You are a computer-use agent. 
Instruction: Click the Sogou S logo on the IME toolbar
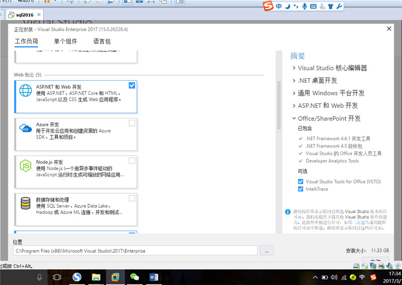[x=268, y=6]
